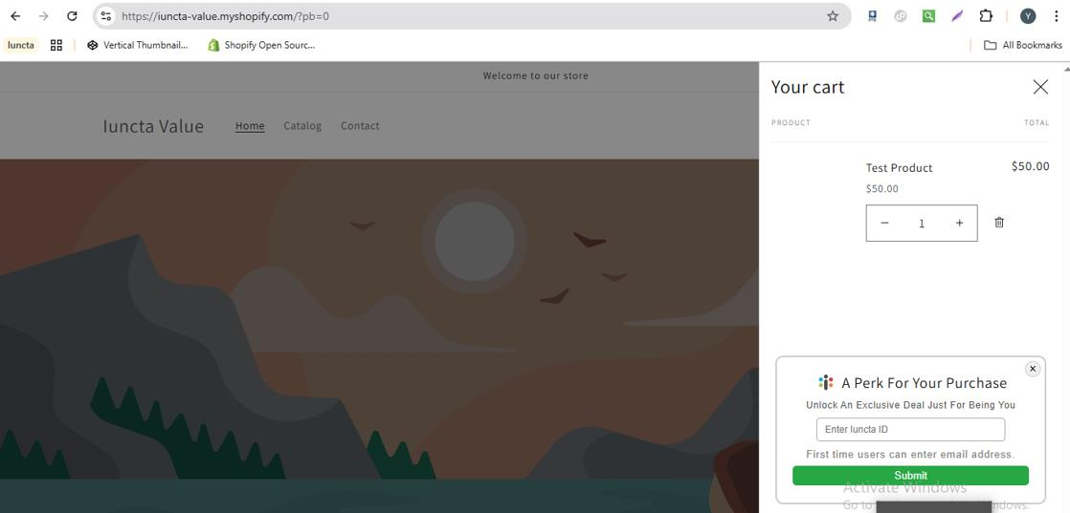Viewport: 1070px width, 513px height.
Task: Decrease Test Product quantity with minus
Action: (x=884, y=224)
